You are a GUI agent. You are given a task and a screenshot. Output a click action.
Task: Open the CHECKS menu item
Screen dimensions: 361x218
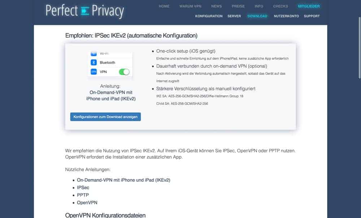280,6
